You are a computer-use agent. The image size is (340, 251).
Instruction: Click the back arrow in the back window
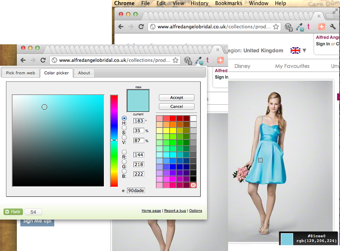[x=121, y=27]
